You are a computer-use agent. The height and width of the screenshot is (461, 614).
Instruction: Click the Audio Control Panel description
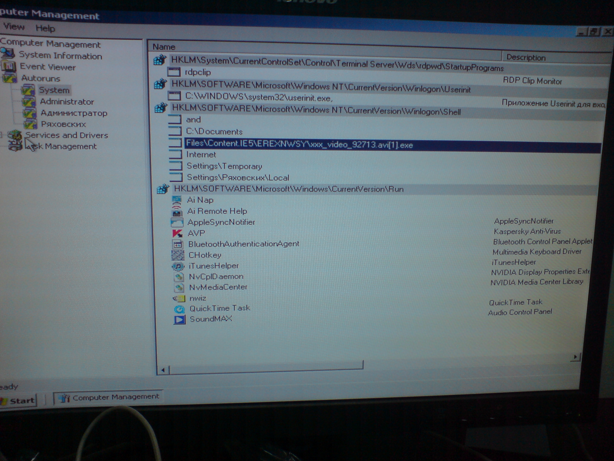520,312
